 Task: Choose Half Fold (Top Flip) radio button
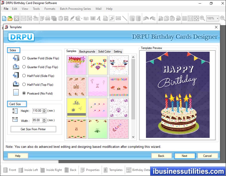pyautogui.click(x=24, y=84)
